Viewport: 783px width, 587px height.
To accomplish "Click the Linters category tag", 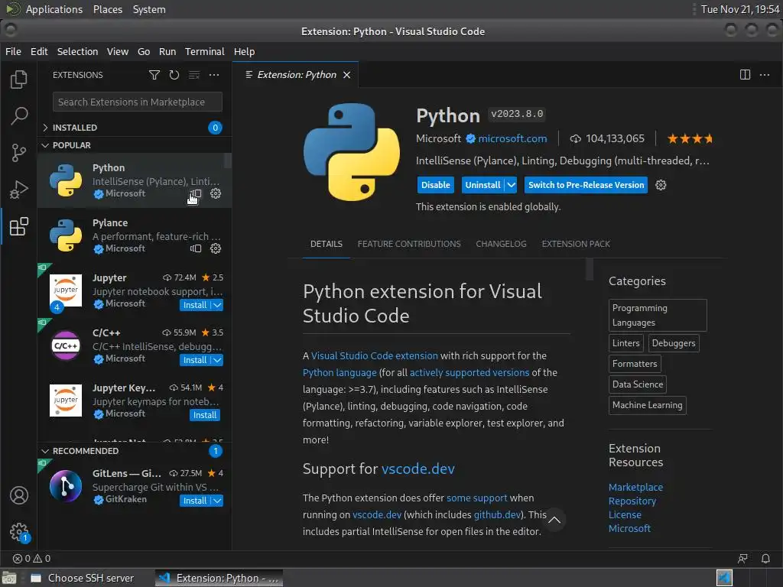I will 625,343.
